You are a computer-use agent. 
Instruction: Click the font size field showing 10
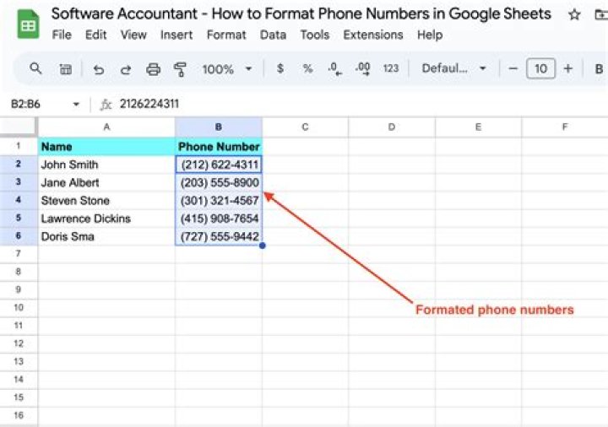coord(540,69)
